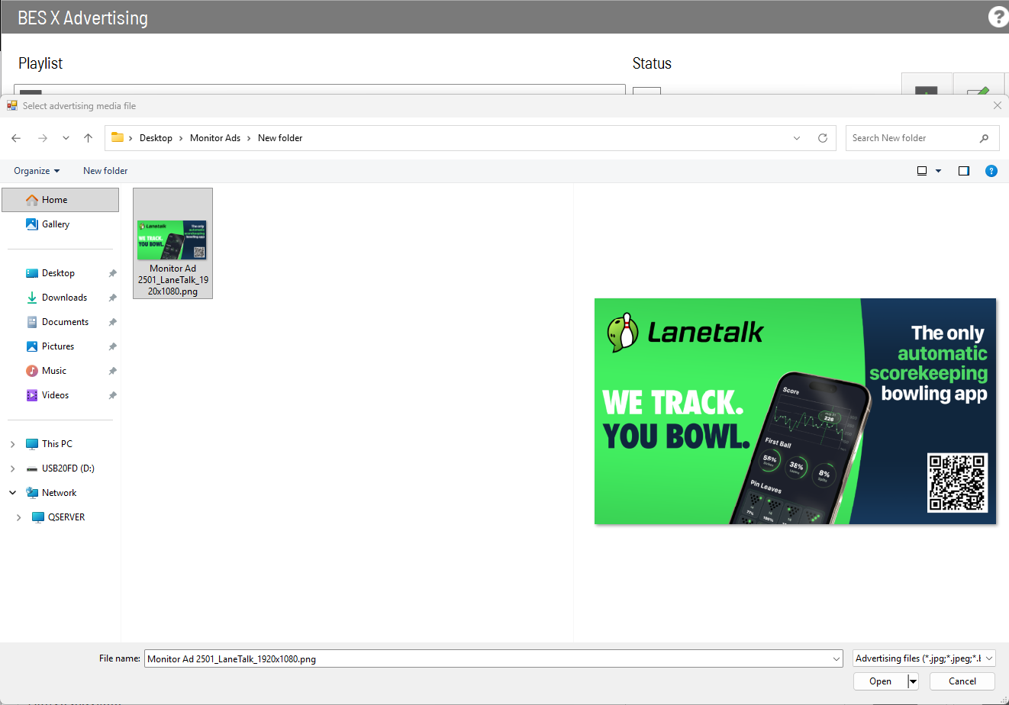Viewport: 1009px width, 705px height.
Task: Click the pin icon beside Downloads
Action: point(112,298)
